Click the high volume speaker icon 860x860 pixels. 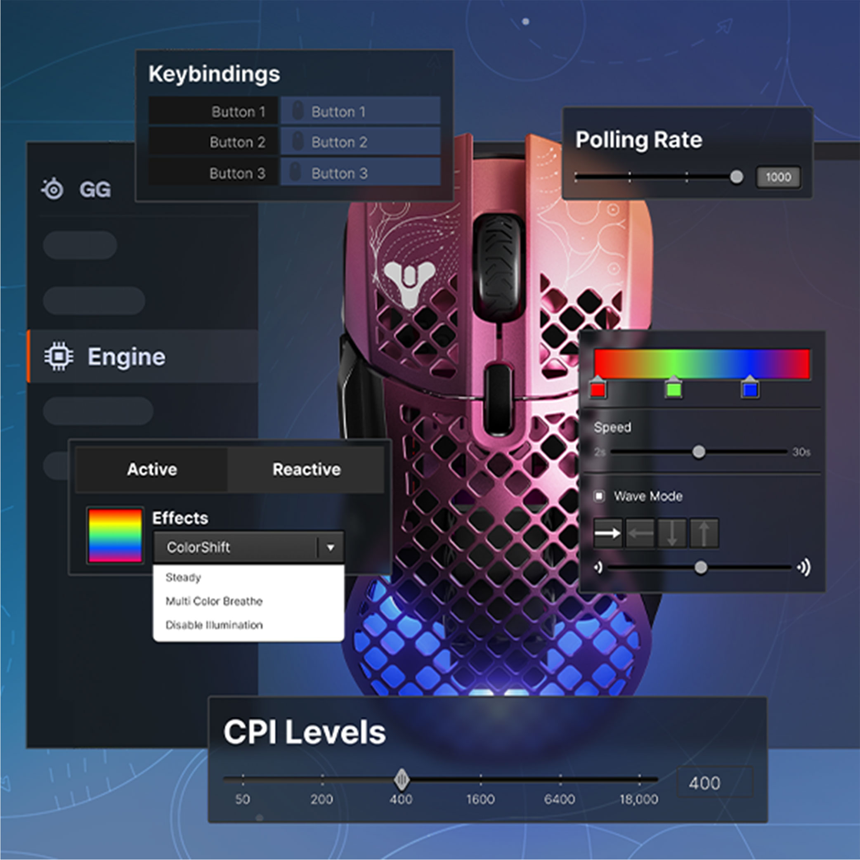(x=804, y=567)
